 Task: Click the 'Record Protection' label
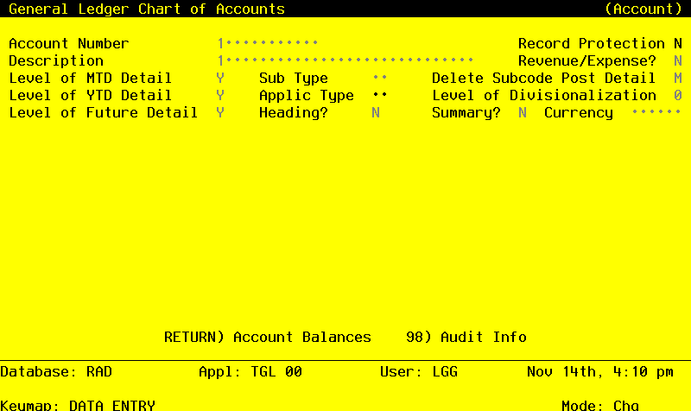[592, 43]
